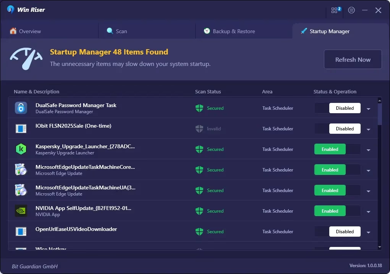This screenshot has width=390, height=274.
Task: Click the DualSafe Password Manager lock icon
Action: [21, 108]
